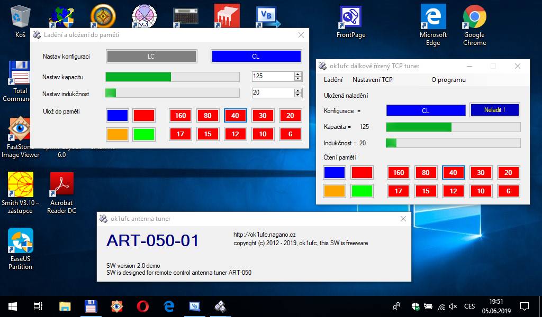Open File Explorer from the taskbar
The image size is (542, 317).
[65, 306]
